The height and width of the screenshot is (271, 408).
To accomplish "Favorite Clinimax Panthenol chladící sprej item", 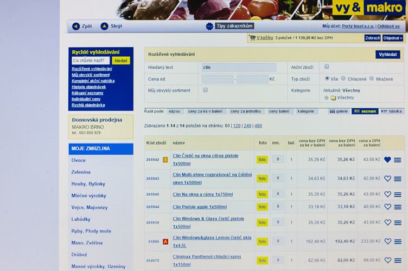I will [x=387, y=260].
